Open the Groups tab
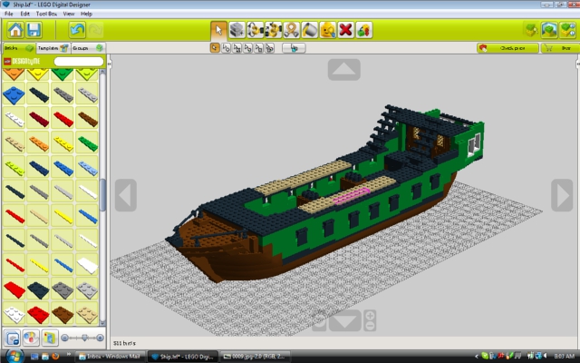Screen dimensions: 580x363 point(87,48)
